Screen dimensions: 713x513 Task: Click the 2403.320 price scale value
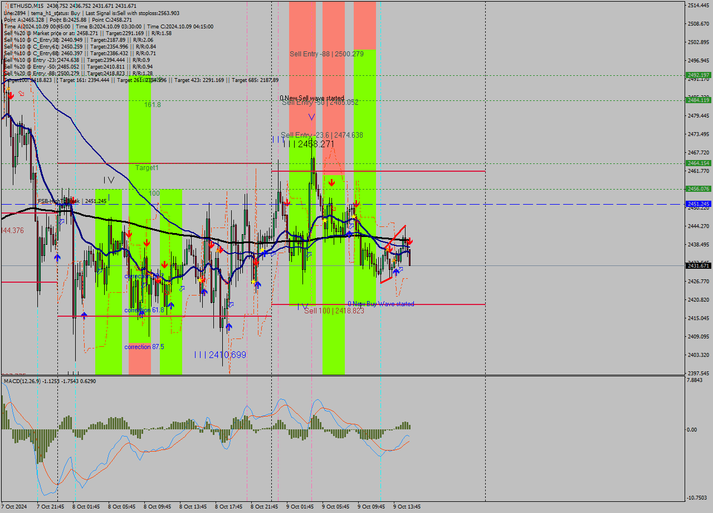click(x=699, y=355)
